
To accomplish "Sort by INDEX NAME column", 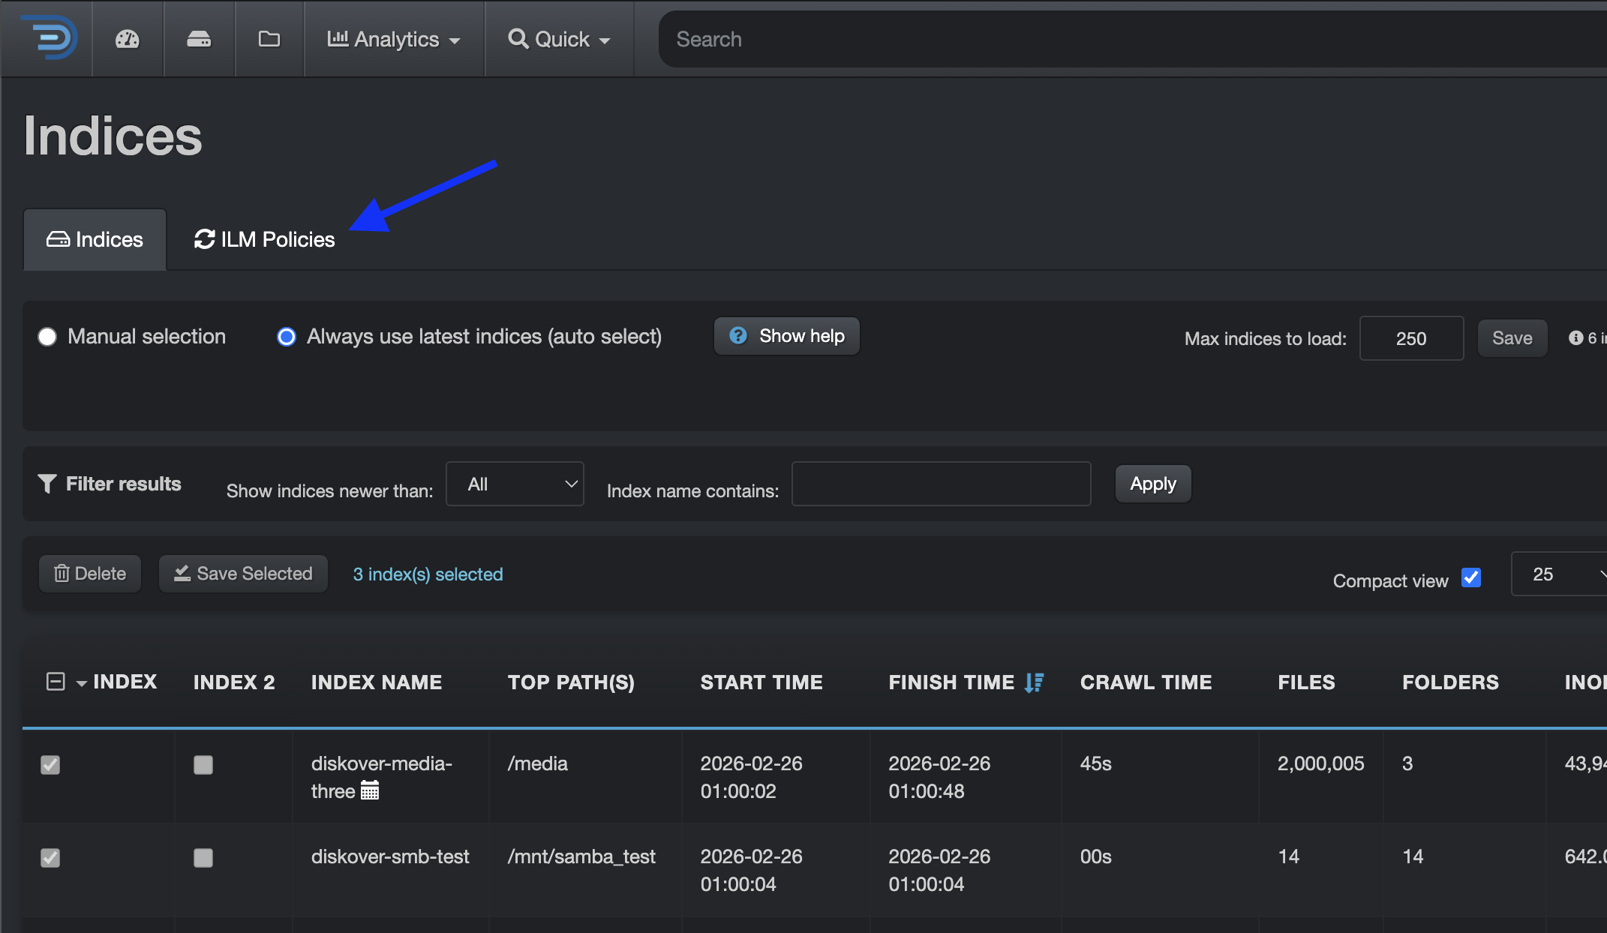I will (377, 682).
